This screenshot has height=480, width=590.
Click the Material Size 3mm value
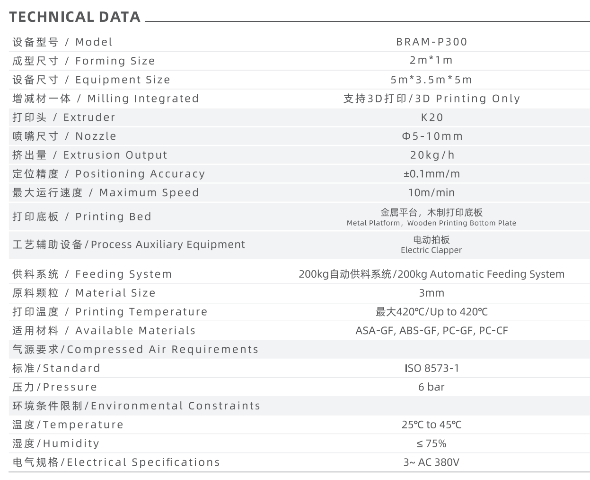(431, 293)
